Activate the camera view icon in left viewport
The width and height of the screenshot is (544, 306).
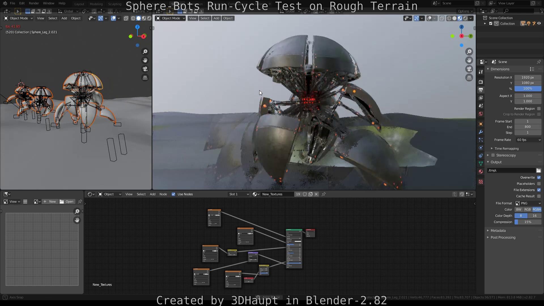tap(145, 69)
